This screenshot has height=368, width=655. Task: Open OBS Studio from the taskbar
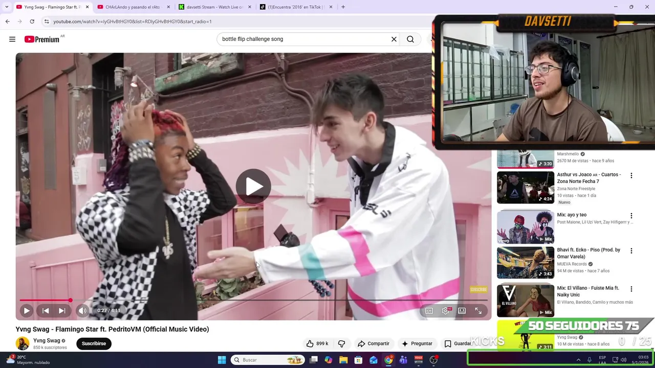433,360
